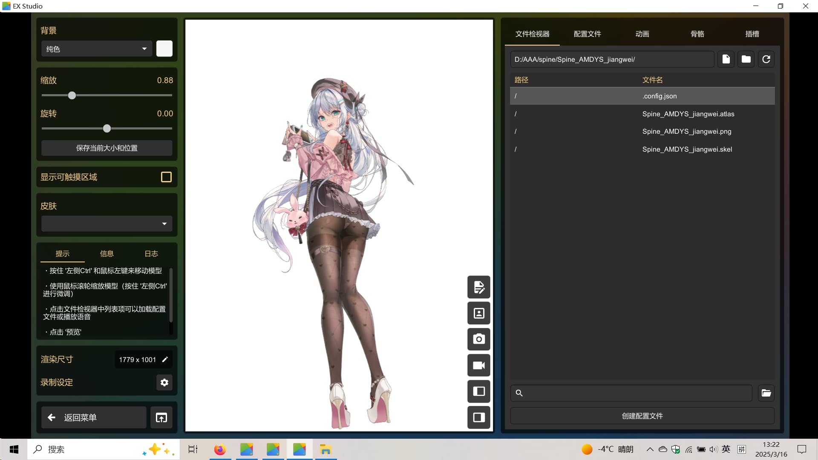Click the video record icon
This screenshot has height=460, width=818.
479,365
